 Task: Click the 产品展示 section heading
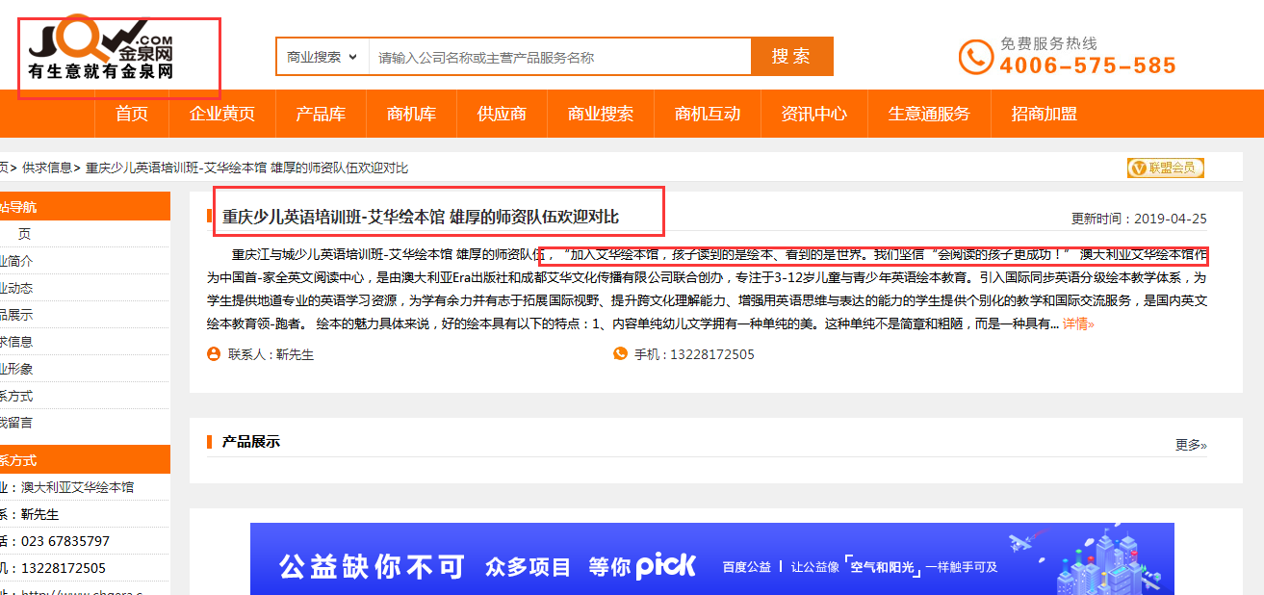point(251,442)
